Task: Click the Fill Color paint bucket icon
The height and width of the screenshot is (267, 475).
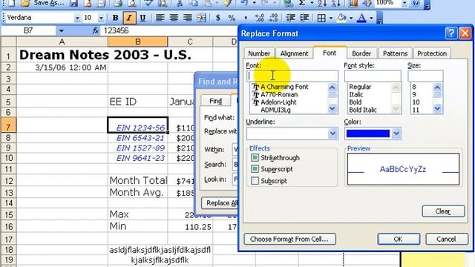Action: point(341,18)
